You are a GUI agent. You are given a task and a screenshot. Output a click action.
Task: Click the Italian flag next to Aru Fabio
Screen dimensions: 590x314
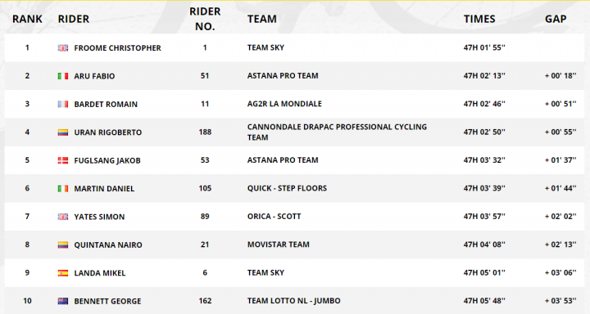point(63,76)
